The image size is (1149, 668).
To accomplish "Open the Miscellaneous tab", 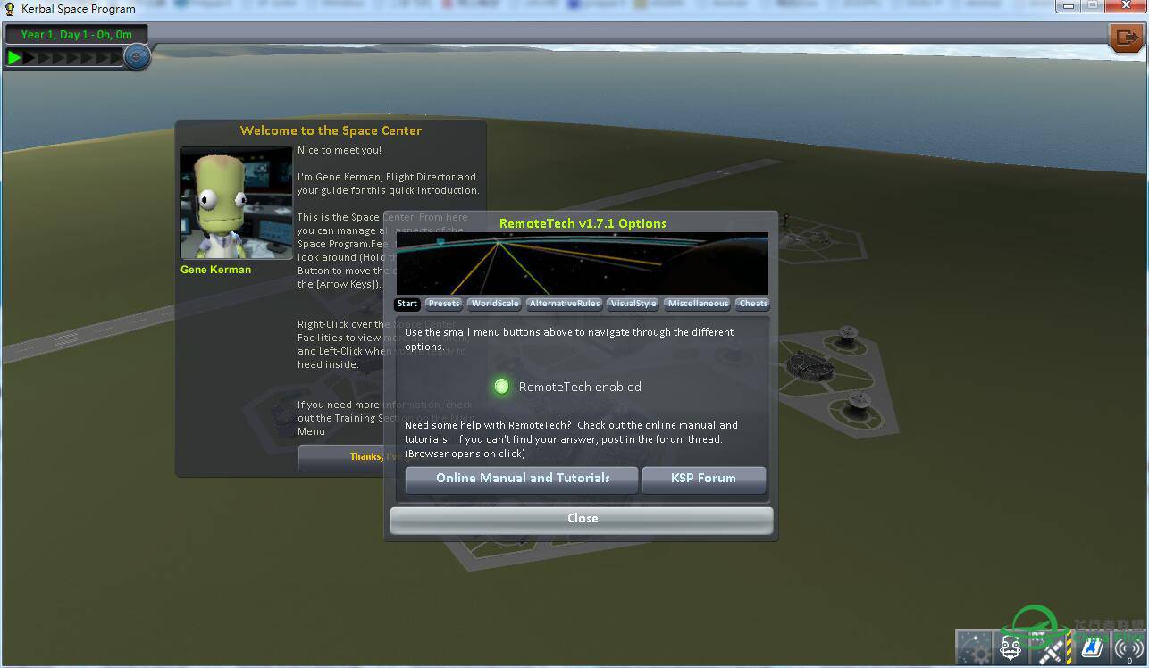I will (698, 304).
